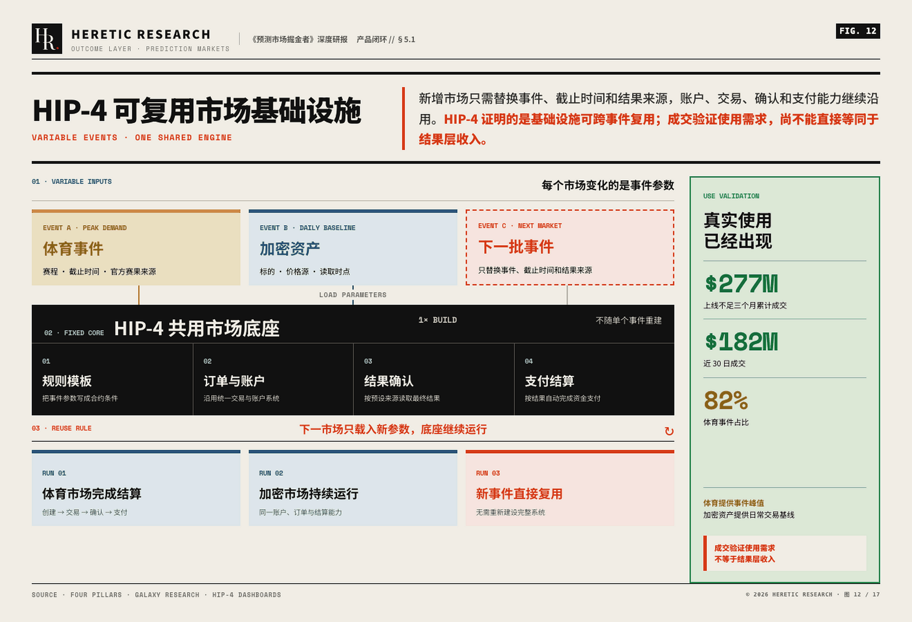
Task: Click '赛程 · 截止时间 · 官方赛果来源' text
Action: [x=99, y=272]
